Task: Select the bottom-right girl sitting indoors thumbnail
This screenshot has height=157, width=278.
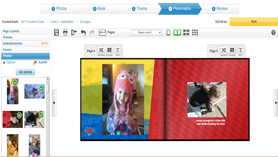Action: click(x=35, y=145)
